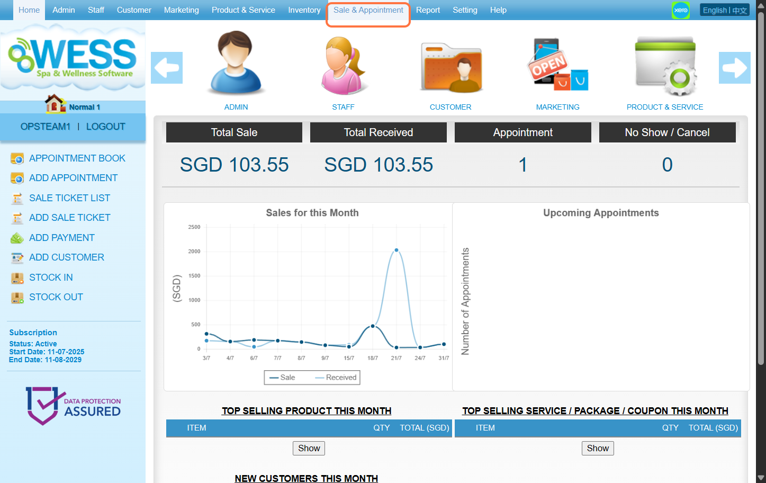Screen dimensions: 766x483
Task: Open the Sale & Appointment menu
Action: pyautogui.click(x=368, y=10)
